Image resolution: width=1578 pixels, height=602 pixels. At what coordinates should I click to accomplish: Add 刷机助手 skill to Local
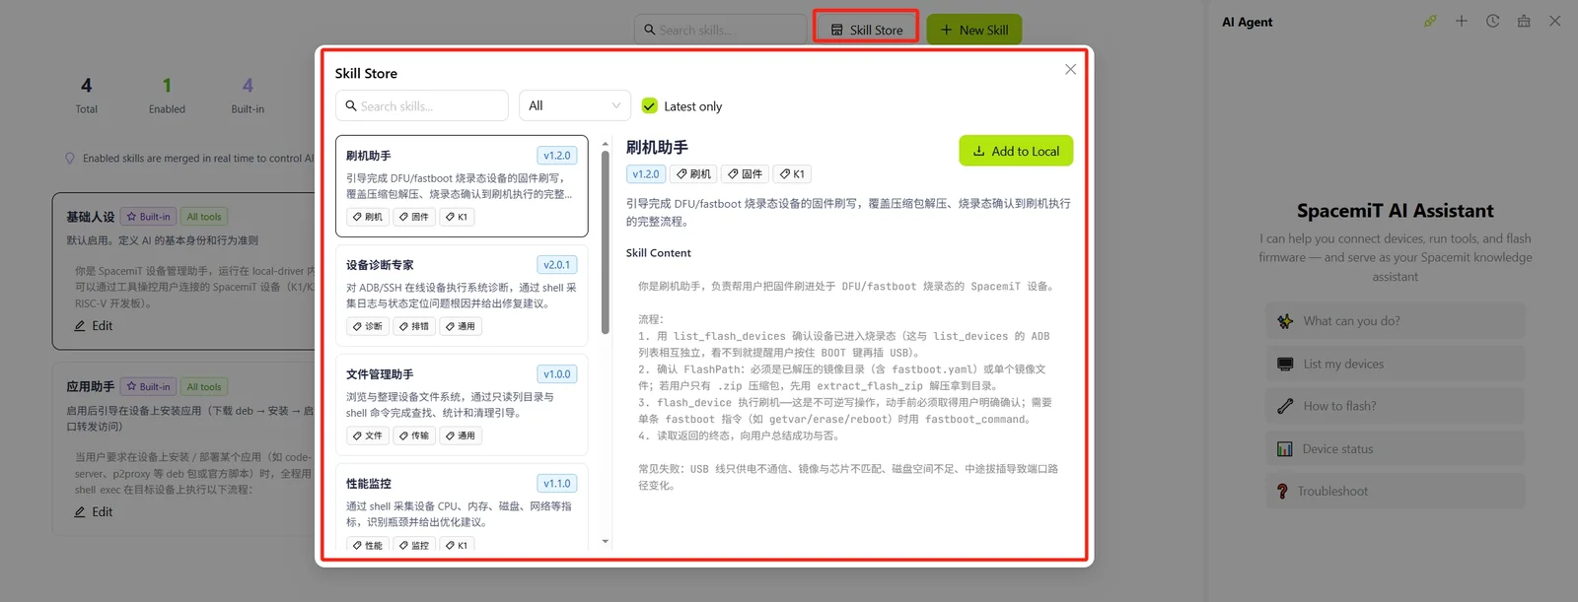point(1016,151)
